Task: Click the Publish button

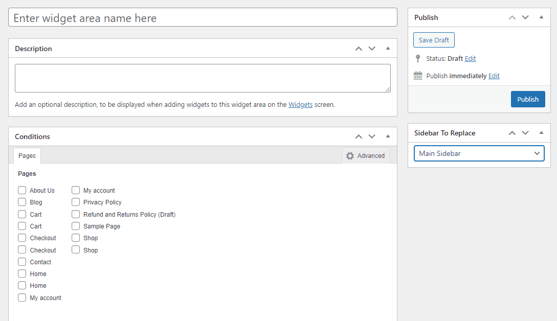Action: [527, 99]
